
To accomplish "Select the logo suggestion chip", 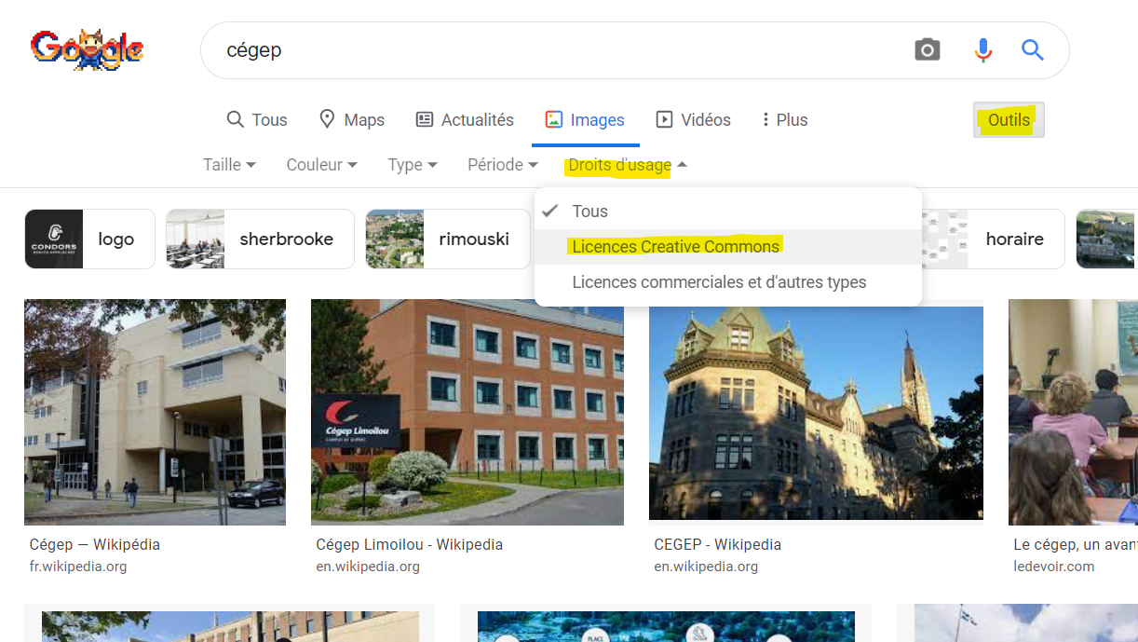I will click(89, 239).
